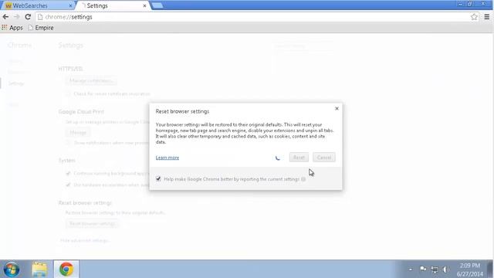
Task: Open File Explorer from the taskbar
Action: click(x=39, y=270)
